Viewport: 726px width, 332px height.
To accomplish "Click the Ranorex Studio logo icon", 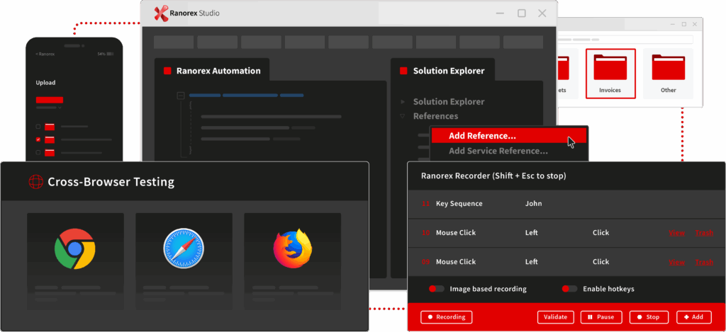I will click(x=161, y=13).
